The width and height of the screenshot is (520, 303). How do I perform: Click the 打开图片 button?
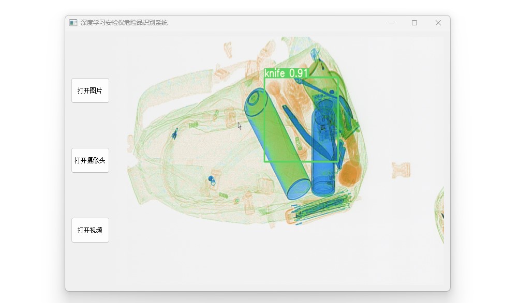[x=90, y=90]
